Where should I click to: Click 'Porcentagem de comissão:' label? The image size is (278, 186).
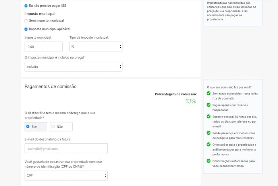click(x=176, y=94)
